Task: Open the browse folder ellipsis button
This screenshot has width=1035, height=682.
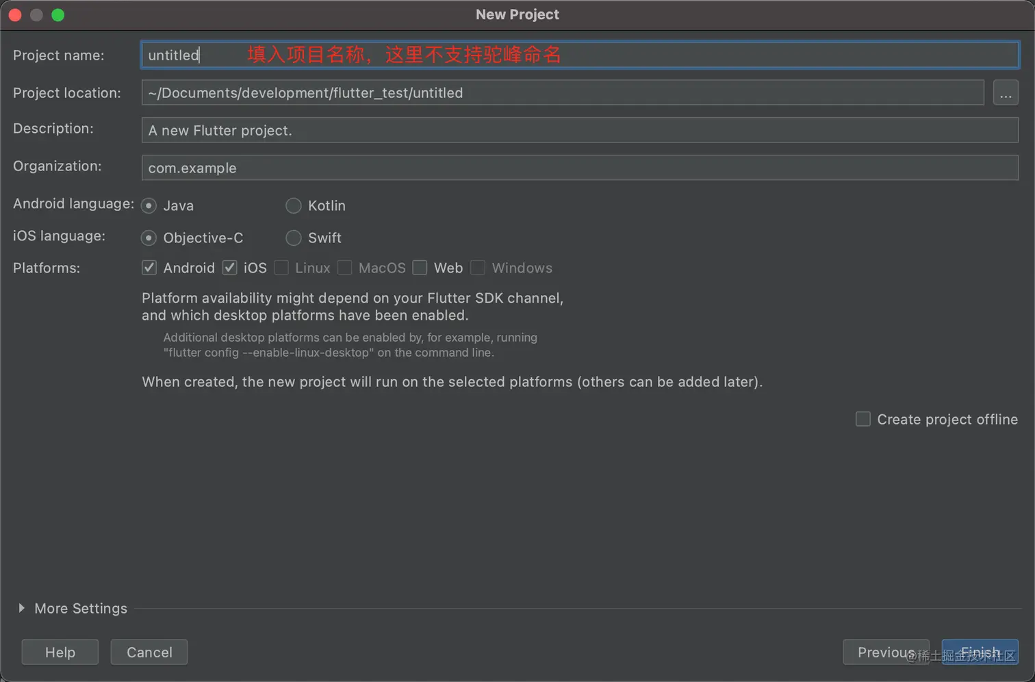Action: (x=1006, y=92)
